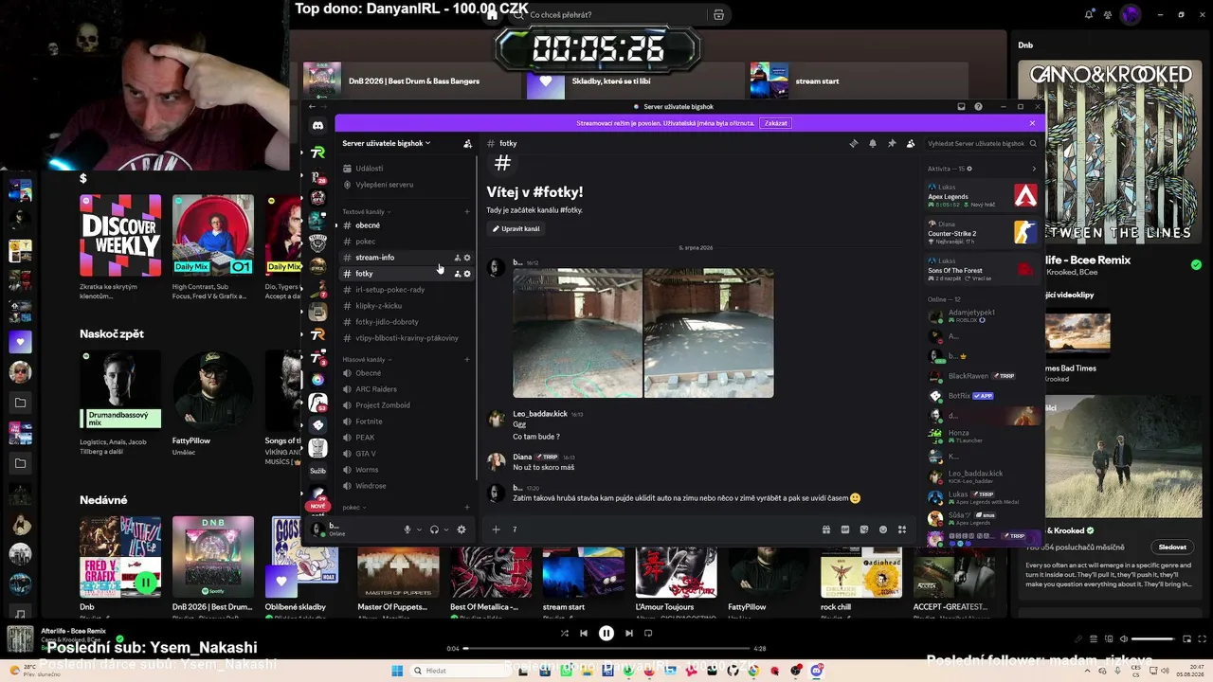The image size is (1213, 682).
Task: Search in 'Vyhledat Server uživatele bigshok' field
Action: pyautogui.click(x=982, y=144)
